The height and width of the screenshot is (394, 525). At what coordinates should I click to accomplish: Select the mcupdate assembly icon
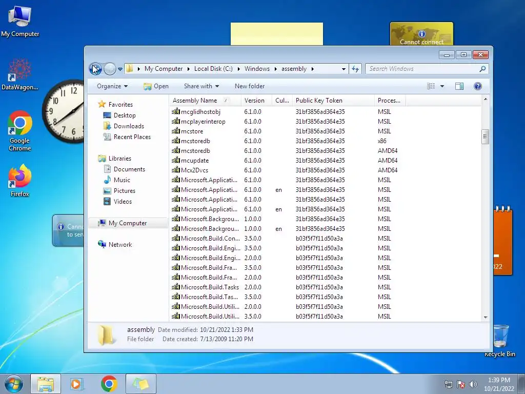tap(176, 161)
